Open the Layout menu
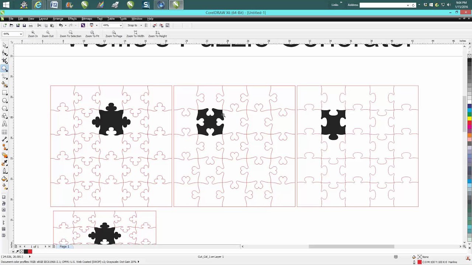472x265 pixels. (x=44, y=19)
